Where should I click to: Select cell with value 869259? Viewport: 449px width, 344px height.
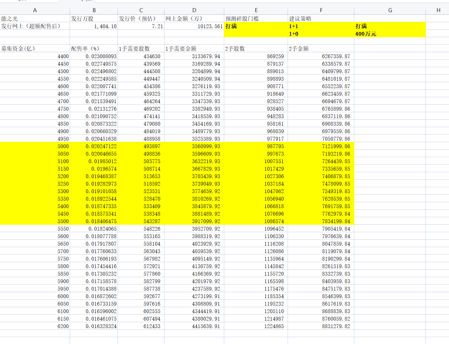pyautogui.click(x=256, y=56)
